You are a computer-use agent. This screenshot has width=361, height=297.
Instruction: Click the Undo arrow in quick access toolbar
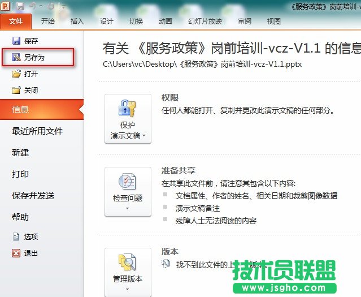(x=33, y=6)
